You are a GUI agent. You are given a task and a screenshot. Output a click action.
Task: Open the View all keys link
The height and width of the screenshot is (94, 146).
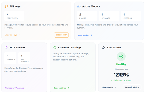[x=11, y=35]
